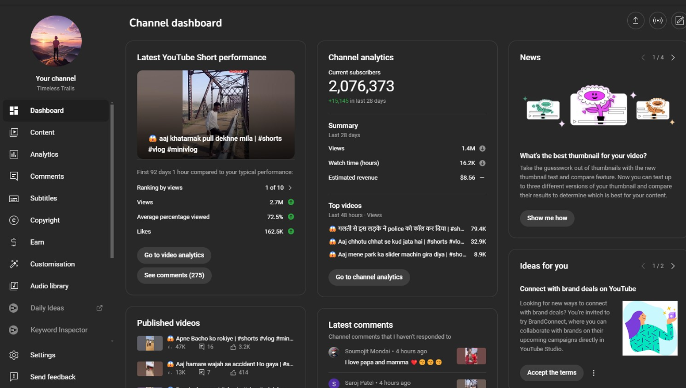This screenshot has height=388, width=686.
Task: Open Dashboard in sidebar menu
Action: [56, 111]
